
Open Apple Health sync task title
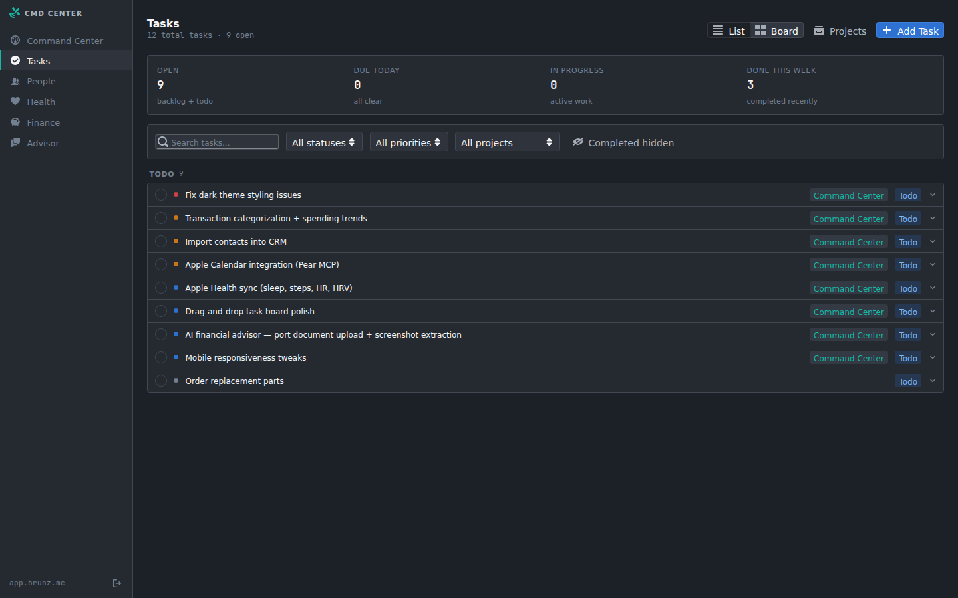269,288
